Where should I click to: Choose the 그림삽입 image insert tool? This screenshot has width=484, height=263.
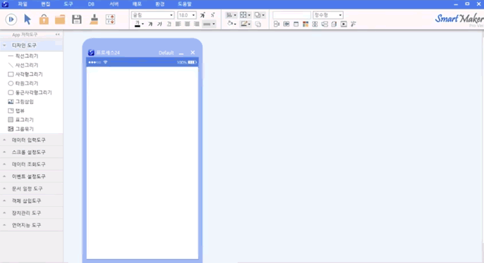[x=25, y=101]
